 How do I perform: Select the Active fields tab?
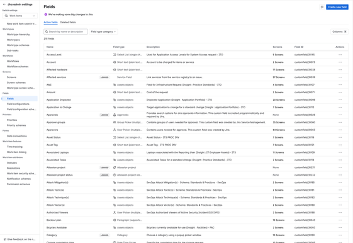pyautogui.click(x=50, y=22)
